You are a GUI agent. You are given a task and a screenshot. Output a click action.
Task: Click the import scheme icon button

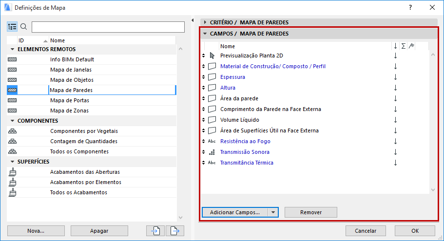[155, 231]
